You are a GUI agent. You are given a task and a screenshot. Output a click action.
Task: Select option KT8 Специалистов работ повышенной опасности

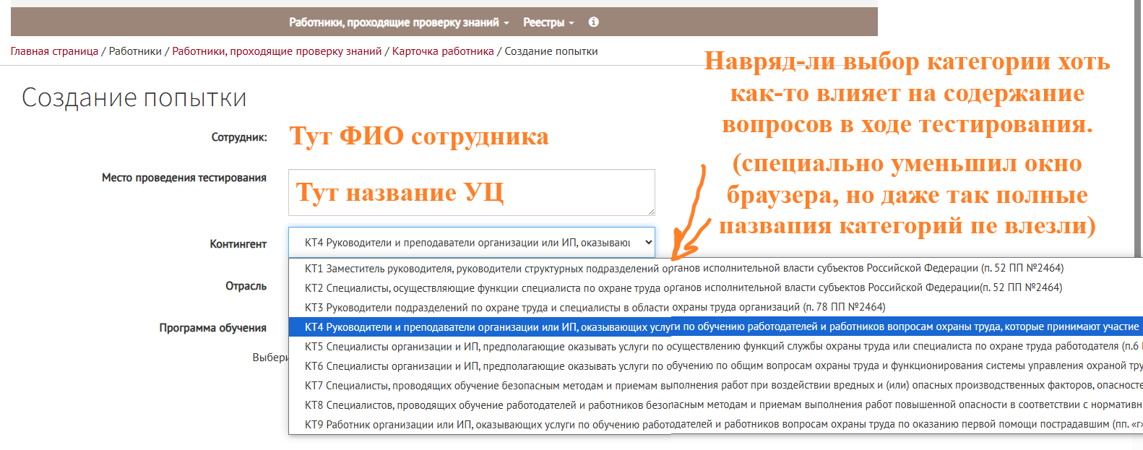715,404
